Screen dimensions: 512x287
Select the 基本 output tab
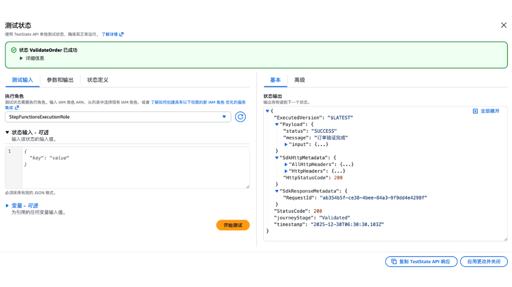[275, 80]
